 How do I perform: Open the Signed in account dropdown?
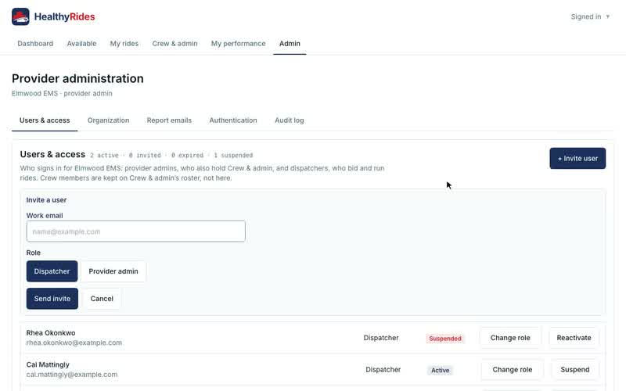(590, 16)
